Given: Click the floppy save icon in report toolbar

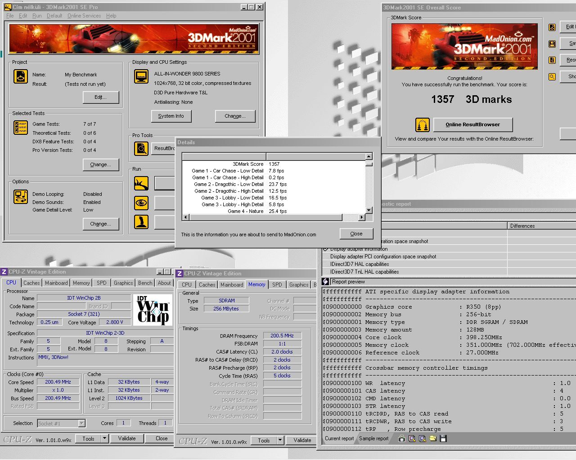Looking at the screenshot, I should click(443, 438).
